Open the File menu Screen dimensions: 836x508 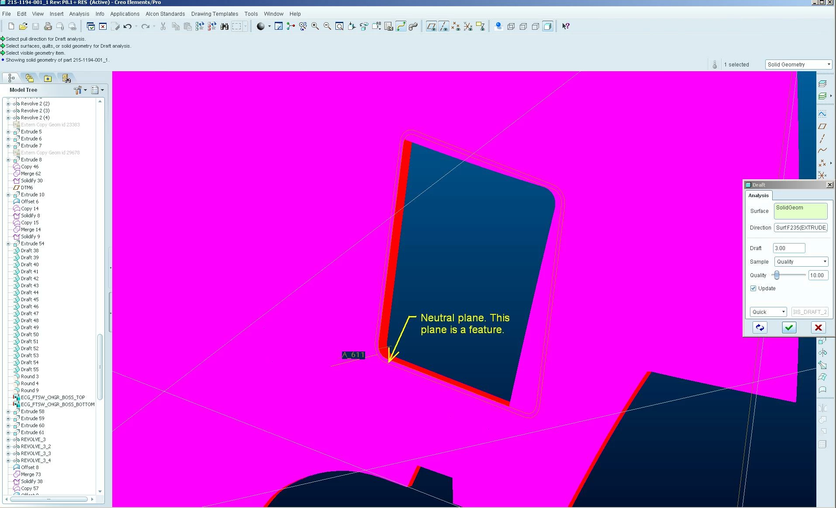pos(7,14)
